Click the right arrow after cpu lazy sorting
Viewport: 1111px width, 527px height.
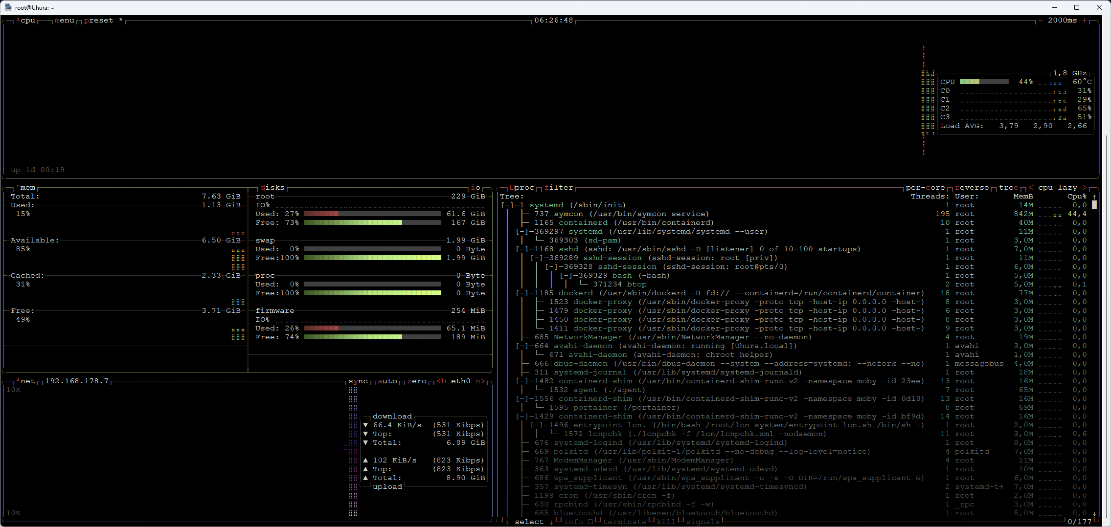point(1085,188)
